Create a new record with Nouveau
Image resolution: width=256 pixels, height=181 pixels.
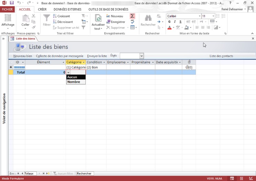pyautogui.click(x=115, y=16)
